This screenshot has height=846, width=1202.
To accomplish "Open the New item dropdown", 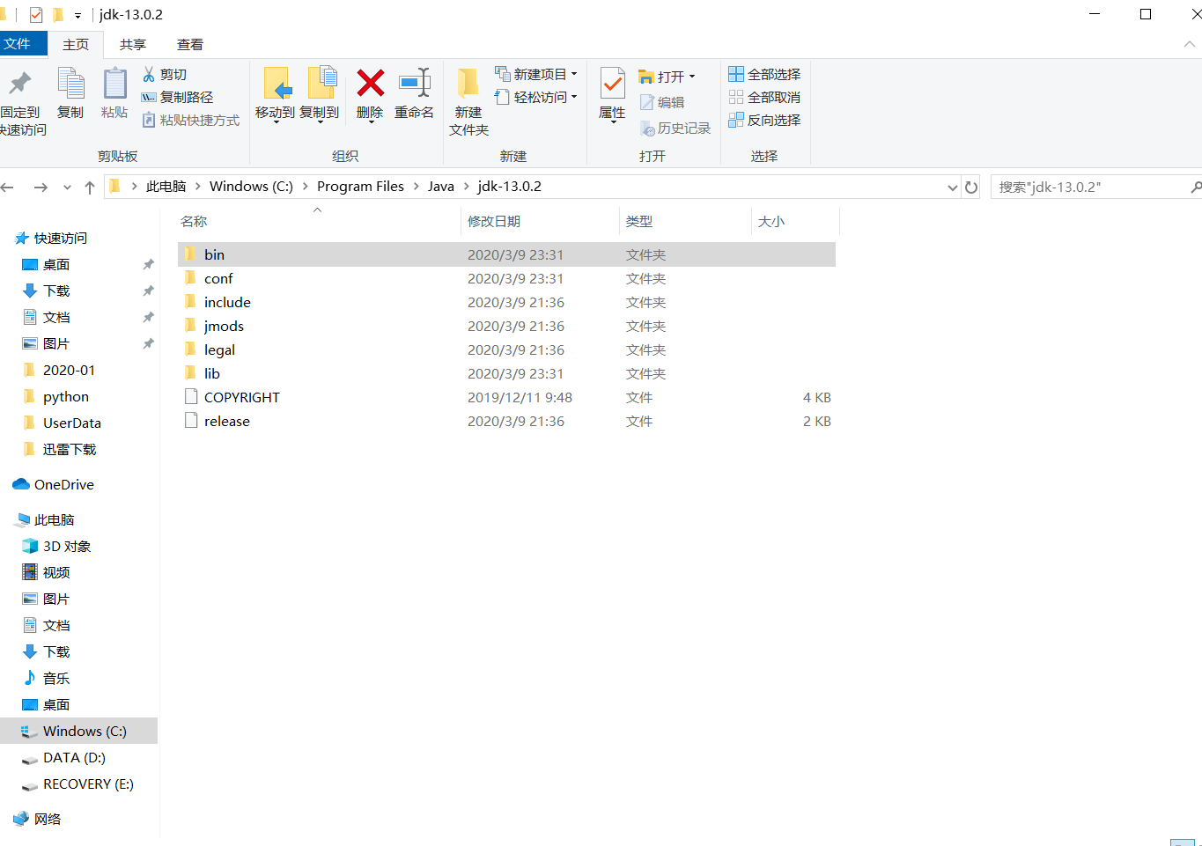I will point(536,74).
